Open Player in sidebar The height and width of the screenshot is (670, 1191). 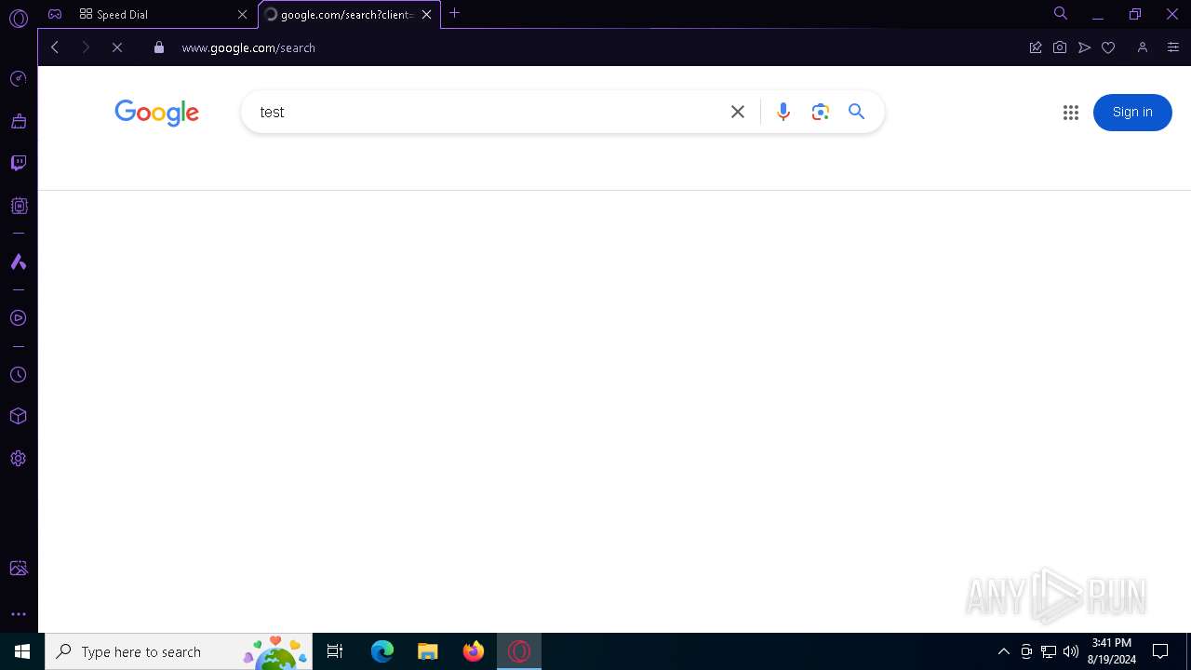click(x=19, y=318)
